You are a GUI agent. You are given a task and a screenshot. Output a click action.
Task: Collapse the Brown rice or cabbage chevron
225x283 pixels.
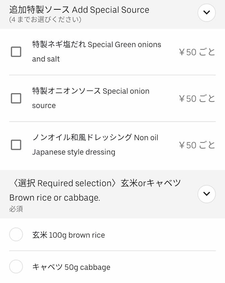[x=206, y=194]
